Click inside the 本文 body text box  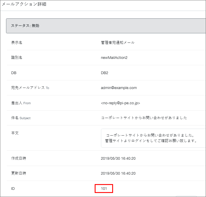coord(153,138)
